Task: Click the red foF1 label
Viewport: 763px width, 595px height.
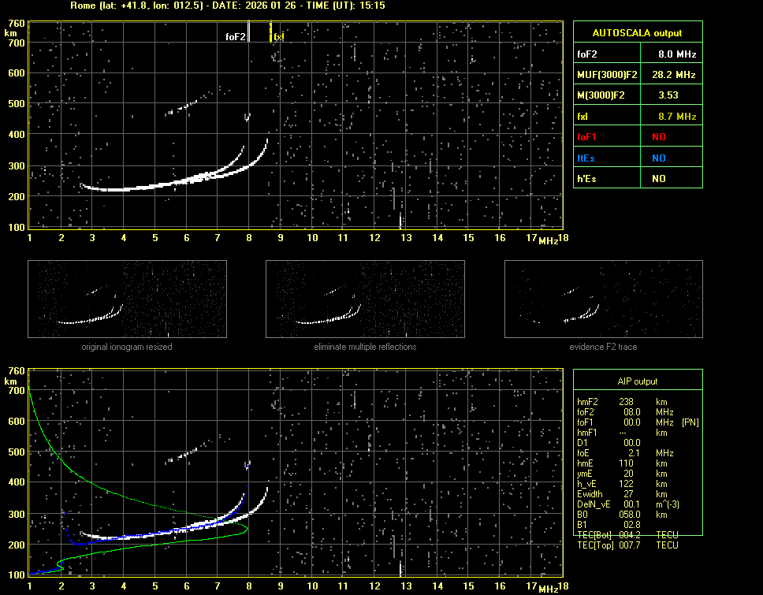Action: coord(587,137)
